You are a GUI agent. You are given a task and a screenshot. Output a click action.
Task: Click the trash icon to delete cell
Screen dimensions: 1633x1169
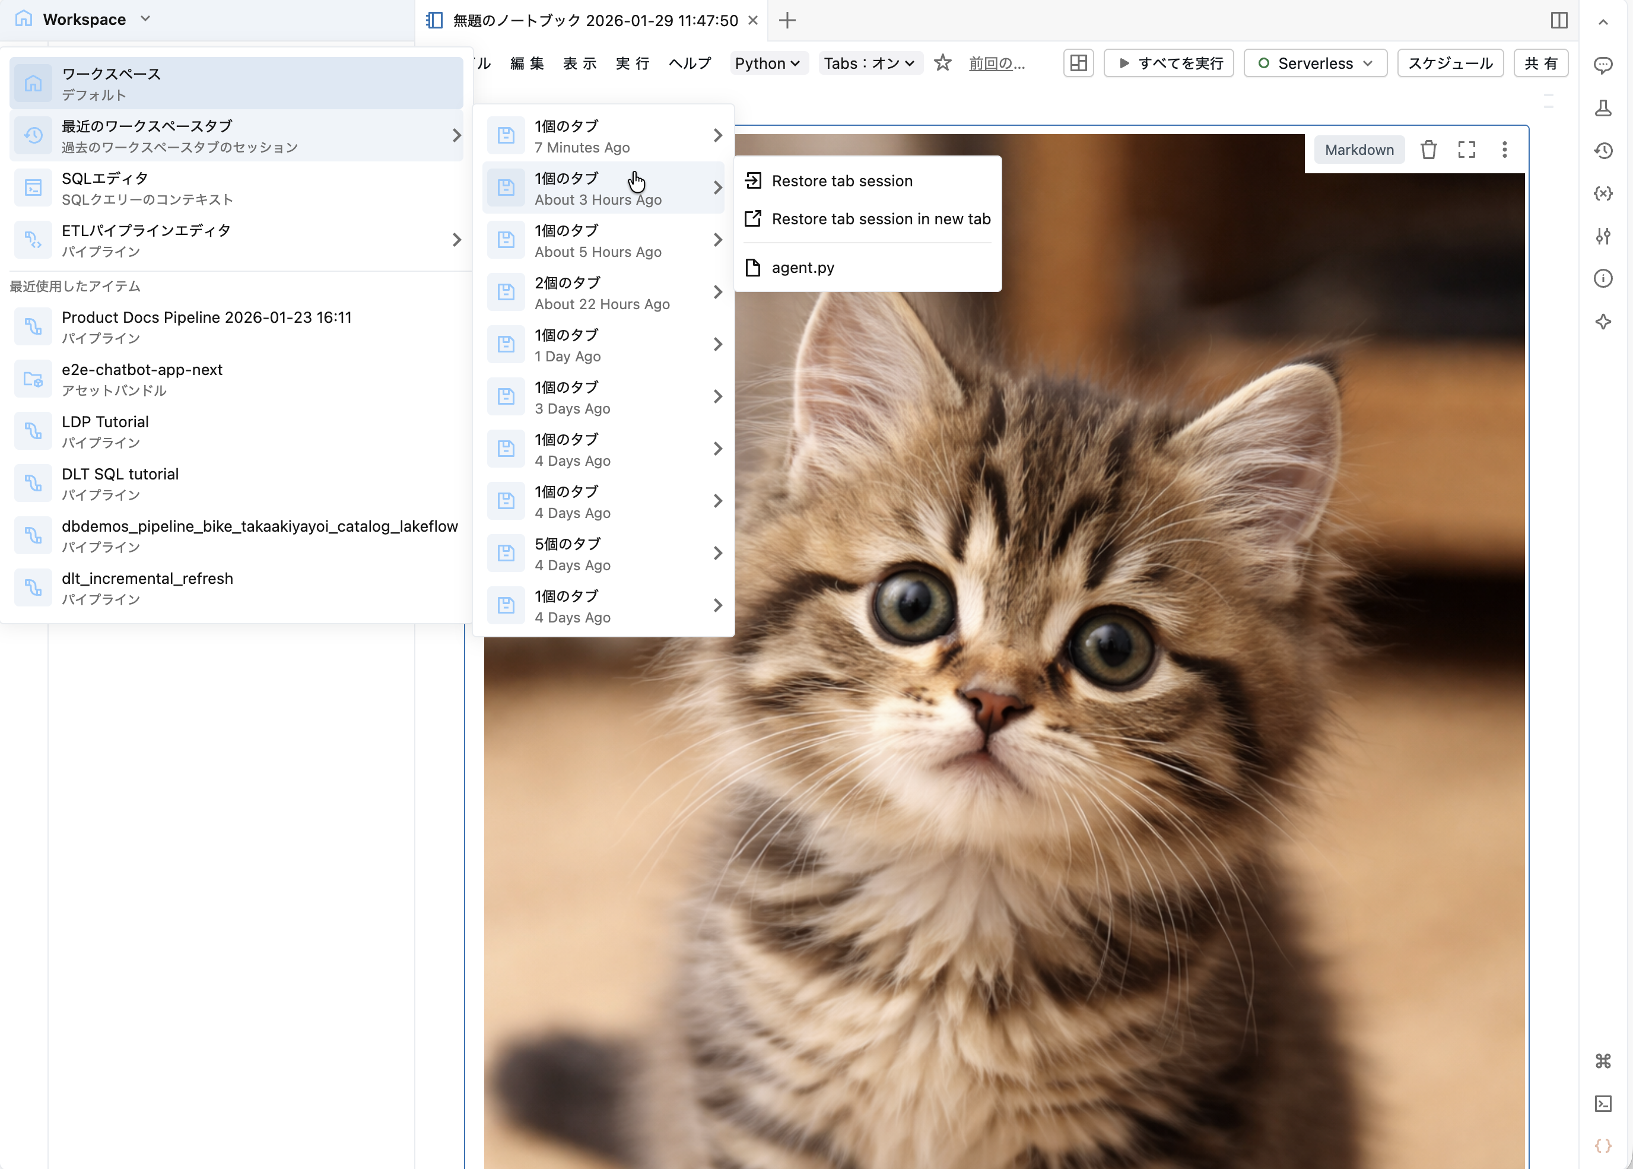(x=1428, y=150)
